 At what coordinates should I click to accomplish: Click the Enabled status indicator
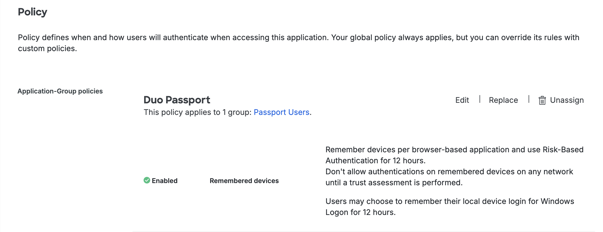(164, 181)
